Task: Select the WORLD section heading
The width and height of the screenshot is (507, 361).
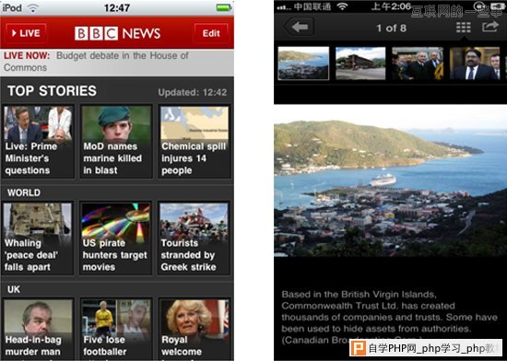Action: [x=24, y=192]
